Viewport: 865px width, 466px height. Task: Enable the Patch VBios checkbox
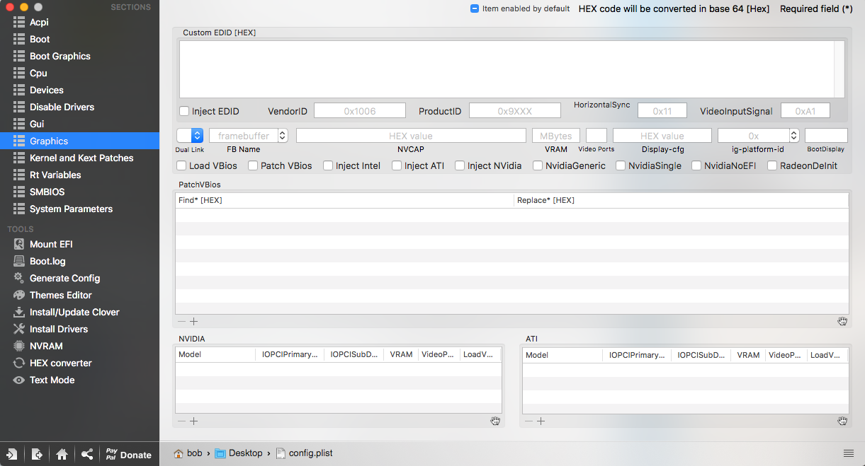253,165
